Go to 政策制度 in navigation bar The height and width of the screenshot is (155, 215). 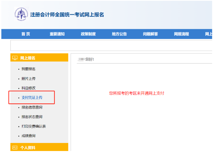coord(88,34)
